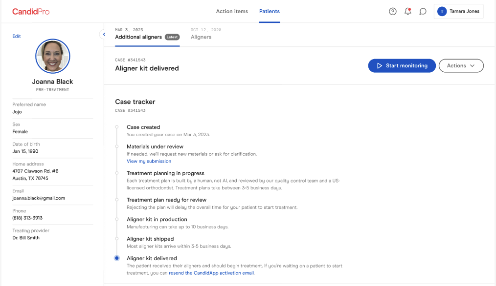Select the Patients tab
Image resolution: width=496 pixels, height=286 pixels.
[x=269, y=11]
